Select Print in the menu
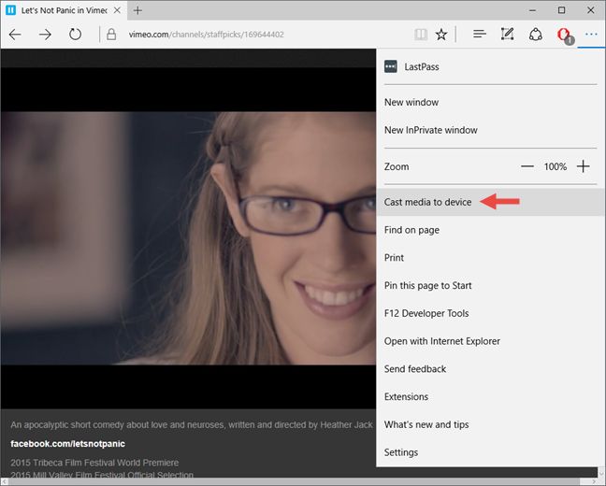606x486 pixels. [490, 258]
